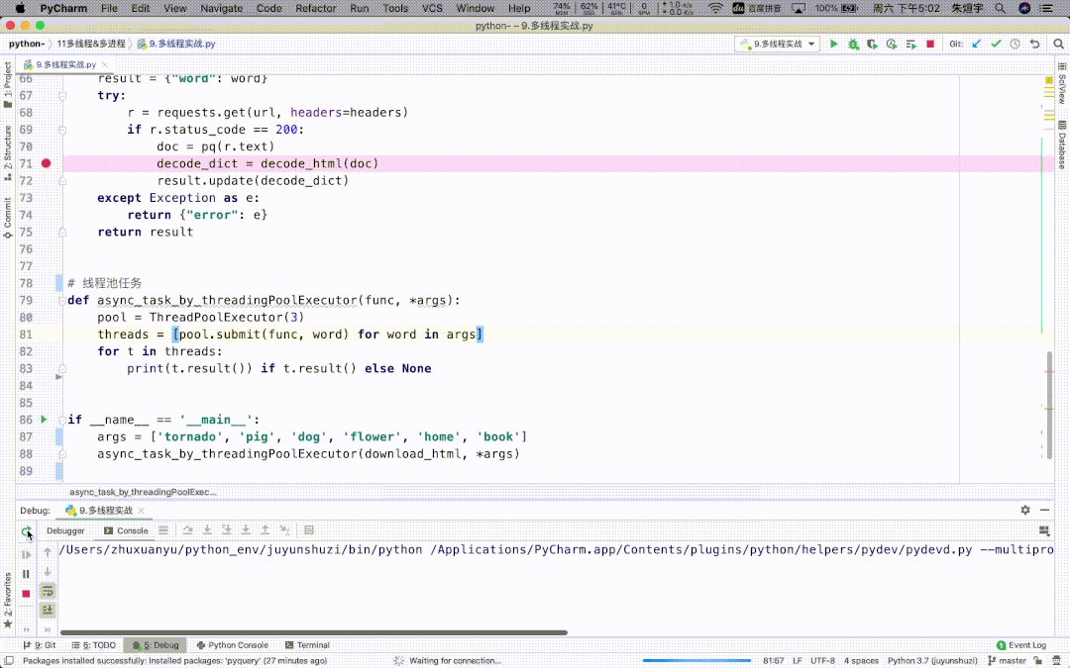Rerun the debug session with the green rerun icon

pos(25,531)
